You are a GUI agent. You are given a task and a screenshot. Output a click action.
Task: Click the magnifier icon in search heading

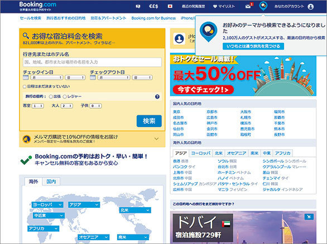pyautogui.click(x=26, y=36)
